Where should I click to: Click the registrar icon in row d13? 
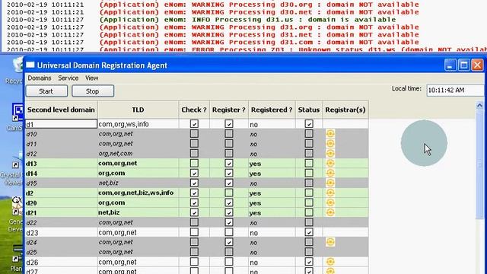coord(330,163)
